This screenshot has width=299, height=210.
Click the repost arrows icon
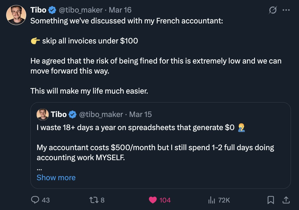coord(94,200)
